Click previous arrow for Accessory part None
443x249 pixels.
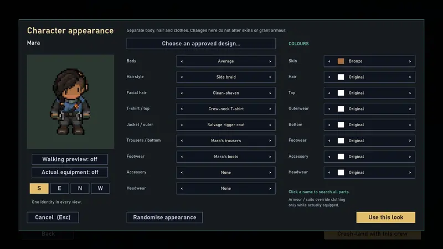(x=182, y=173)
